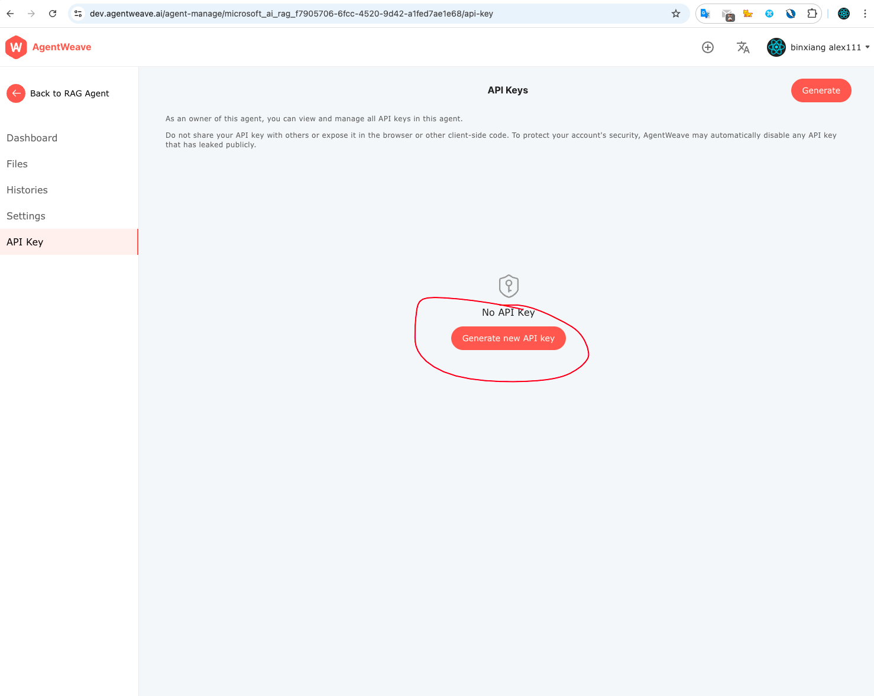This screenshot has height=696, width=874.
Task: Click the Generate new API key button
Action: coord(508,338)
